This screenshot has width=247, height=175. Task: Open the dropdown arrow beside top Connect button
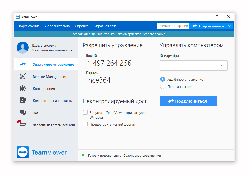click(x=230, y=26)
